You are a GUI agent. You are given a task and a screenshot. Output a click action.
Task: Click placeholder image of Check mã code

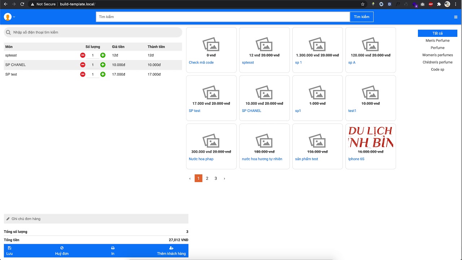pos(211,44)
